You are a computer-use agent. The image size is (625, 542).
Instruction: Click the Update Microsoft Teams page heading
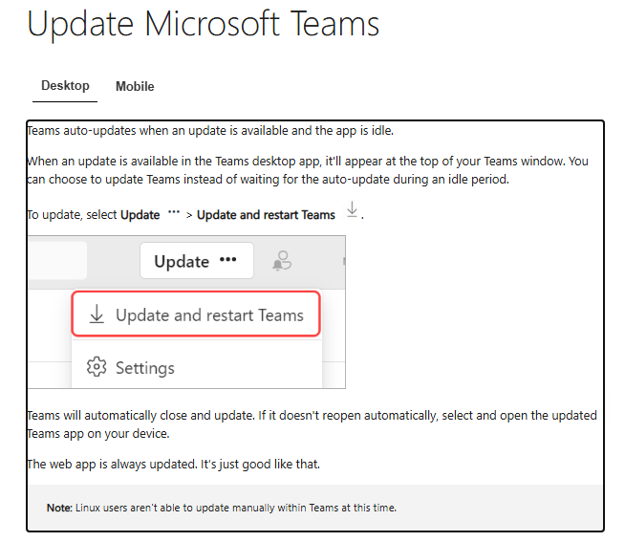pos(204,24)
